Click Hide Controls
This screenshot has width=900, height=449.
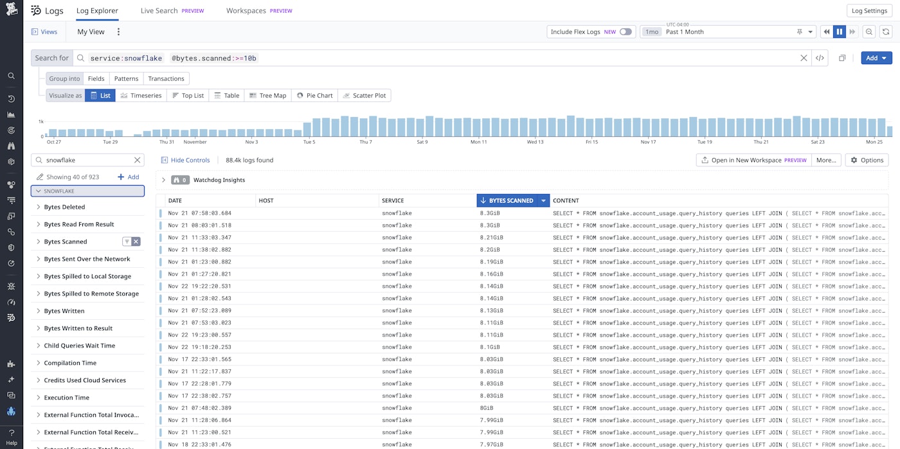(185, 160)
